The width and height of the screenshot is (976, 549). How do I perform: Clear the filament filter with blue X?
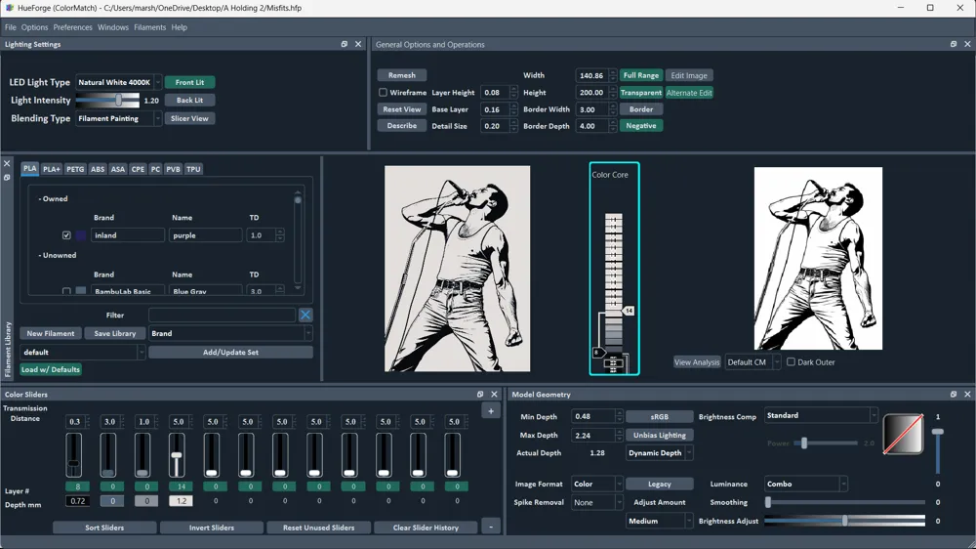[305, 315]
